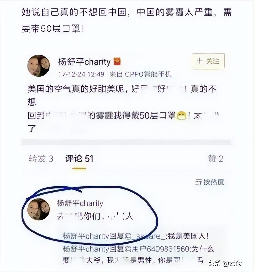Tap the sort icon beside 按热度
The image size is (254, 272).
(198, 182)
